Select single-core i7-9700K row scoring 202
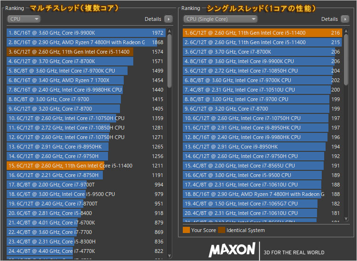 [x=262, y=80]
